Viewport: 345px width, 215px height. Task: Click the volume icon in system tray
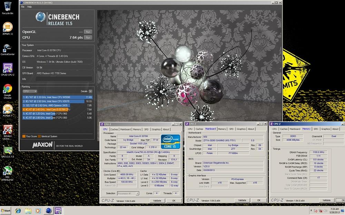(325, 211)
